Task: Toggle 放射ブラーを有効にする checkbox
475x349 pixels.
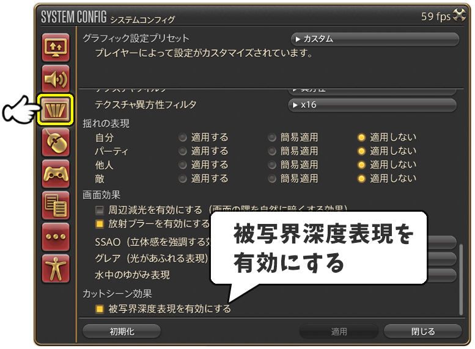Action: (100, 224)
